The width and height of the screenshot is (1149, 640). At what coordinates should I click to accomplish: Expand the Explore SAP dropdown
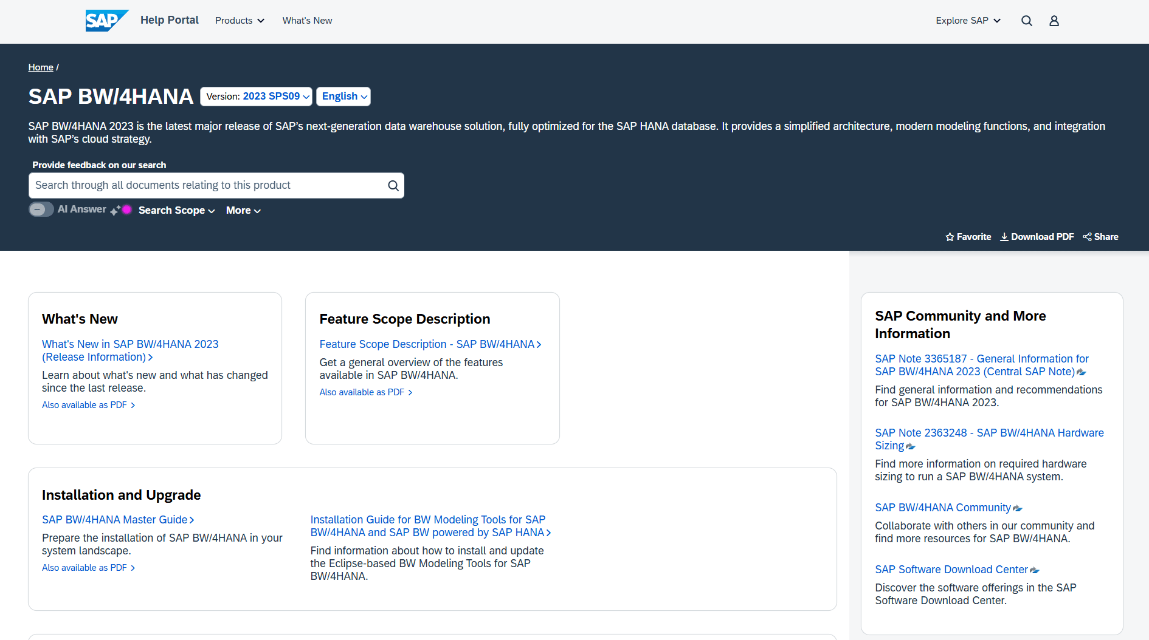968,21
